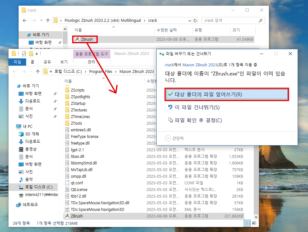Click Maxon ZBrush 2023 destination link in dialog
The image size is (308, 232).
200,65
